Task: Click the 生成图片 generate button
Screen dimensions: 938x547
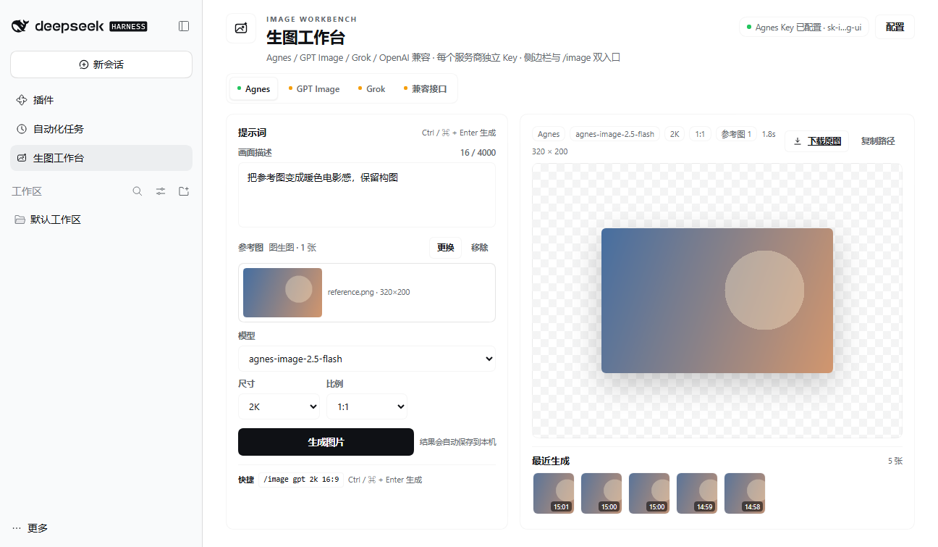Action: (x=326, y=442)
